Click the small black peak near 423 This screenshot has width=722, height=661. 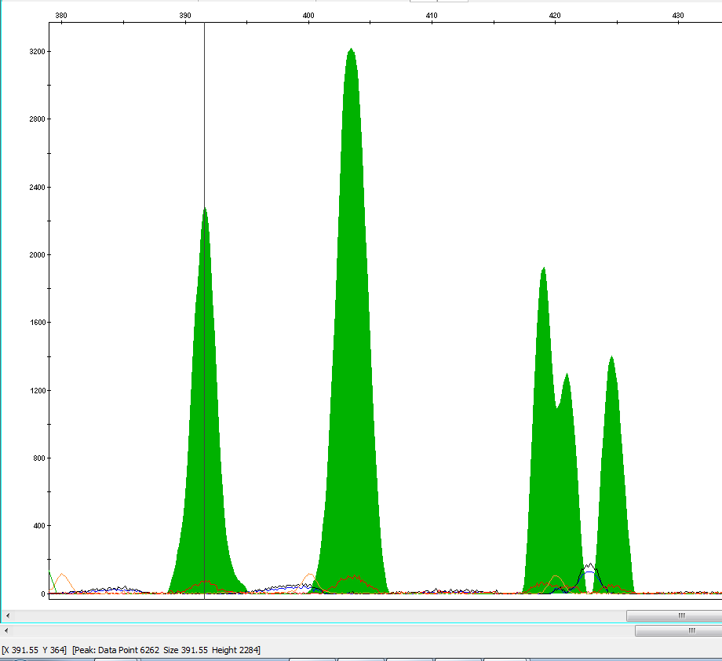point(589,566)
